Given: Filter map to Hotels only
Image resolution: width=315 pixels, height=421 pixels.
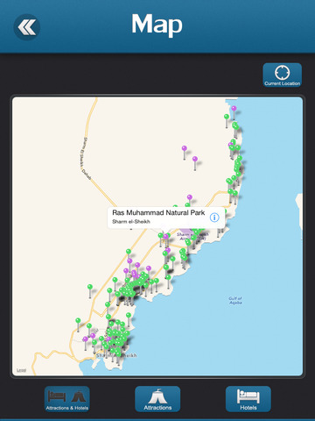Looking at the screenshot, I should click(x=248, y=399).
